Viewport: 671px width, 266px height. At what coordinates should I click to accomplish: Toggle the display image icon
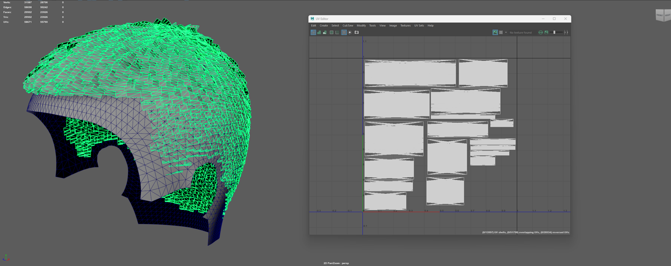tap(495, 32)
